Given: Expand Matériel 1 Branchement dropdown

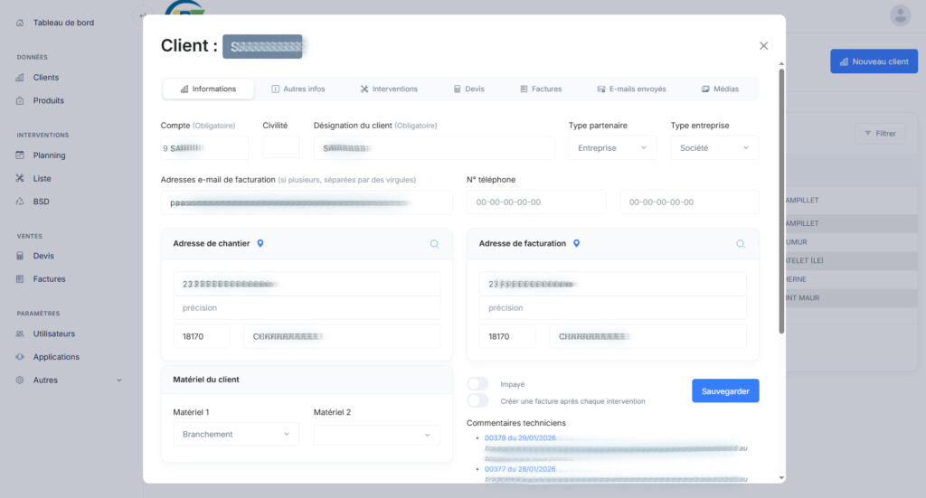Looking at the screenshot, I should pyautogui.click(x=235, y=435).
